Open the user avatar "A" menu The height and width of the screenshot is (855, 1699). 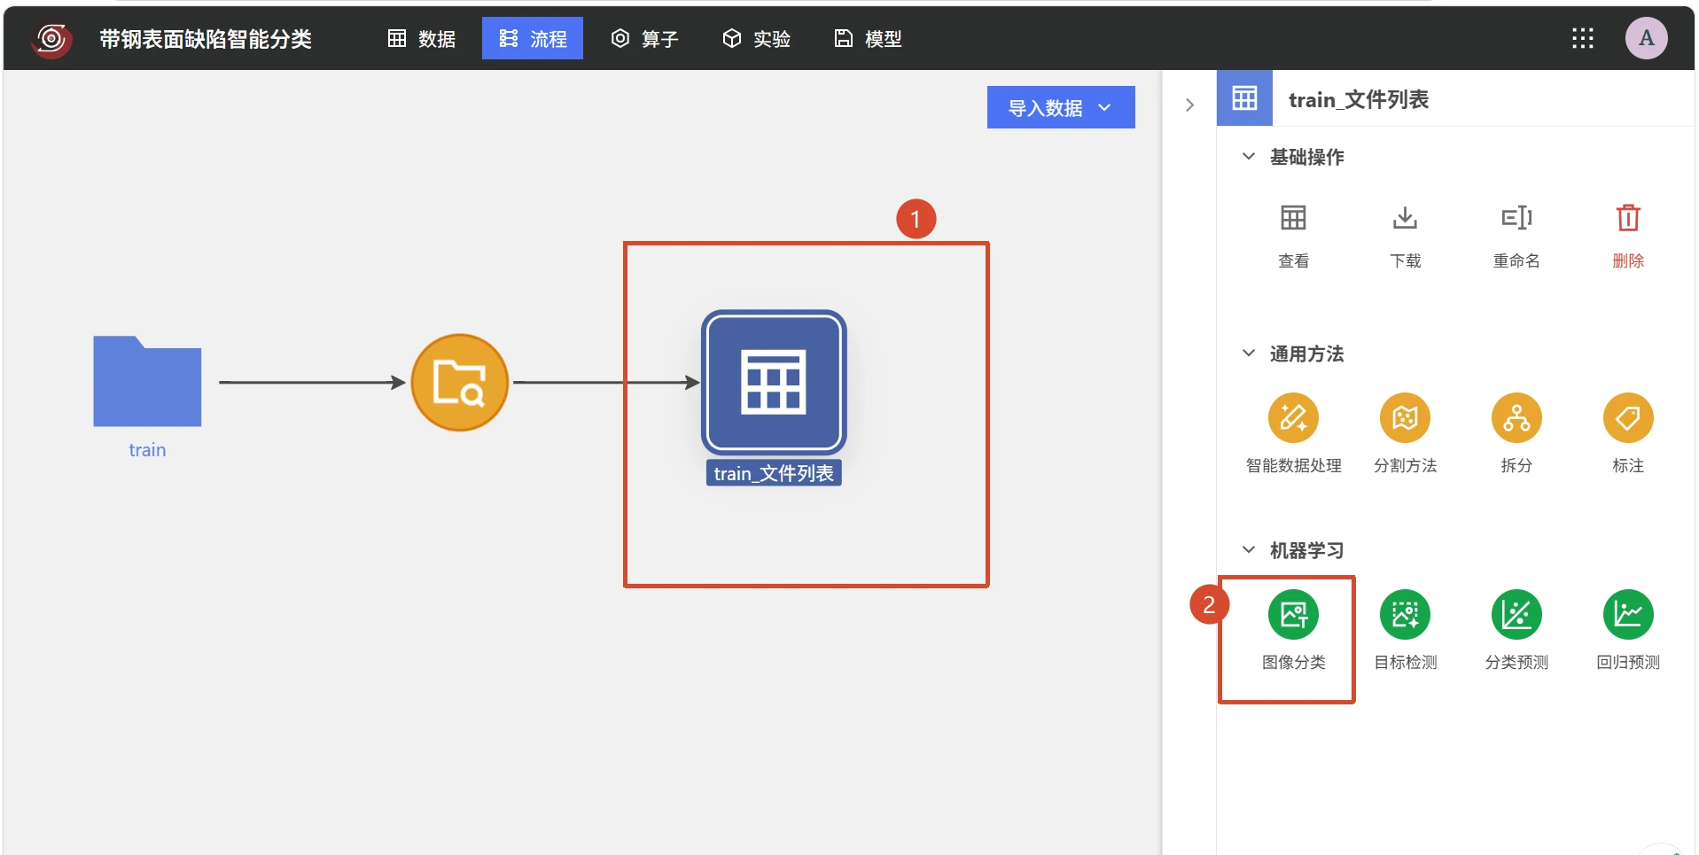[x=1647, y=38]
